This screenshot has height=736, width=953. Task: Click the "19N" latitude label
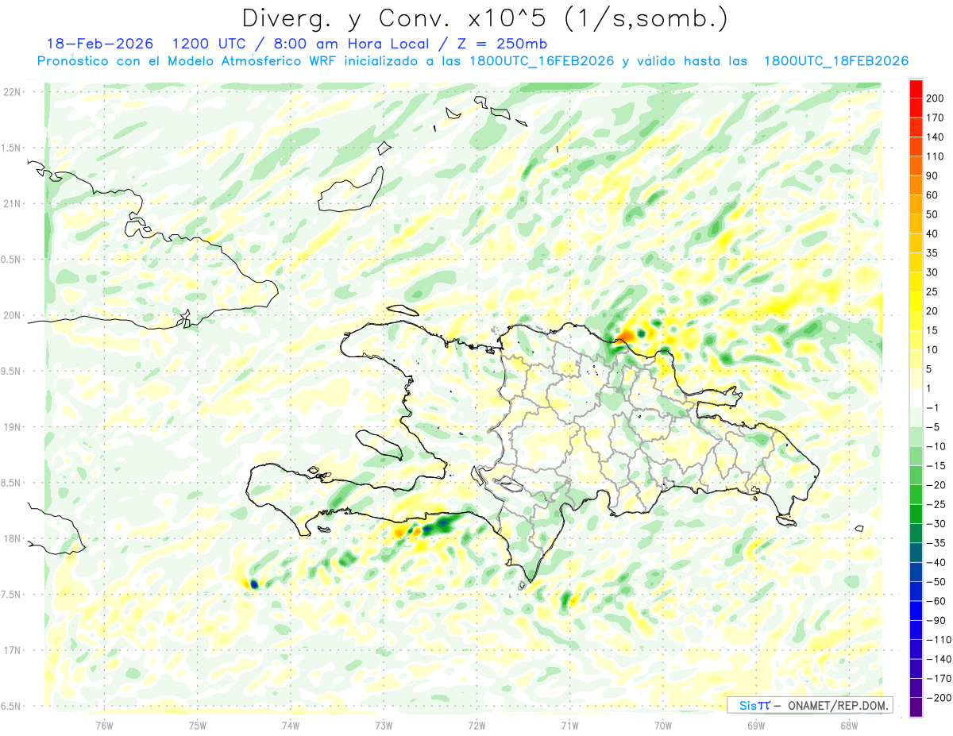point(12,427)
